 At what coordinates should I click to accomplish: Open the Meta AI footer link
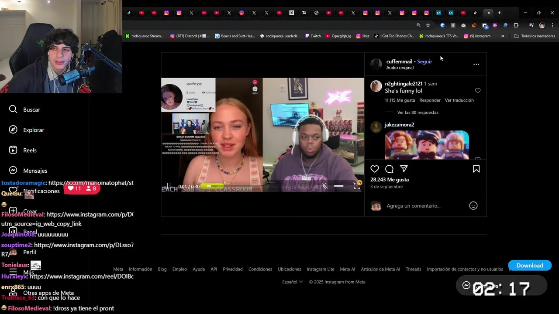(x=348, y=269)
